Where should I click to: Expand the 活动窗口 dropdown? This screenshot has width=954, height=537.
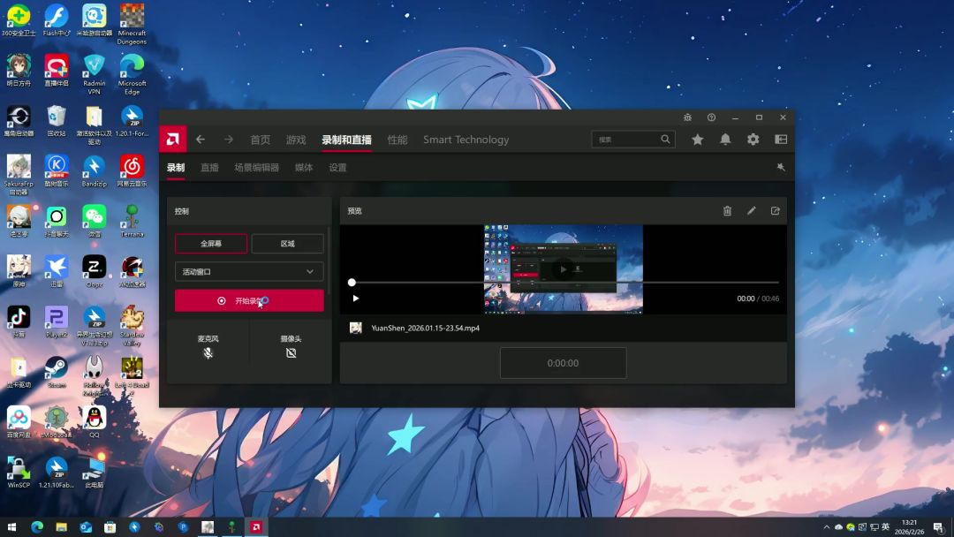click(x=249, y=272)
